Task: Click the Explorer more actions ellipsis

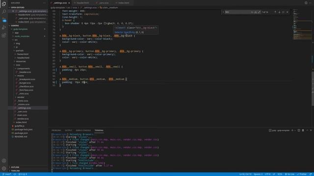Action: (44, 3)
